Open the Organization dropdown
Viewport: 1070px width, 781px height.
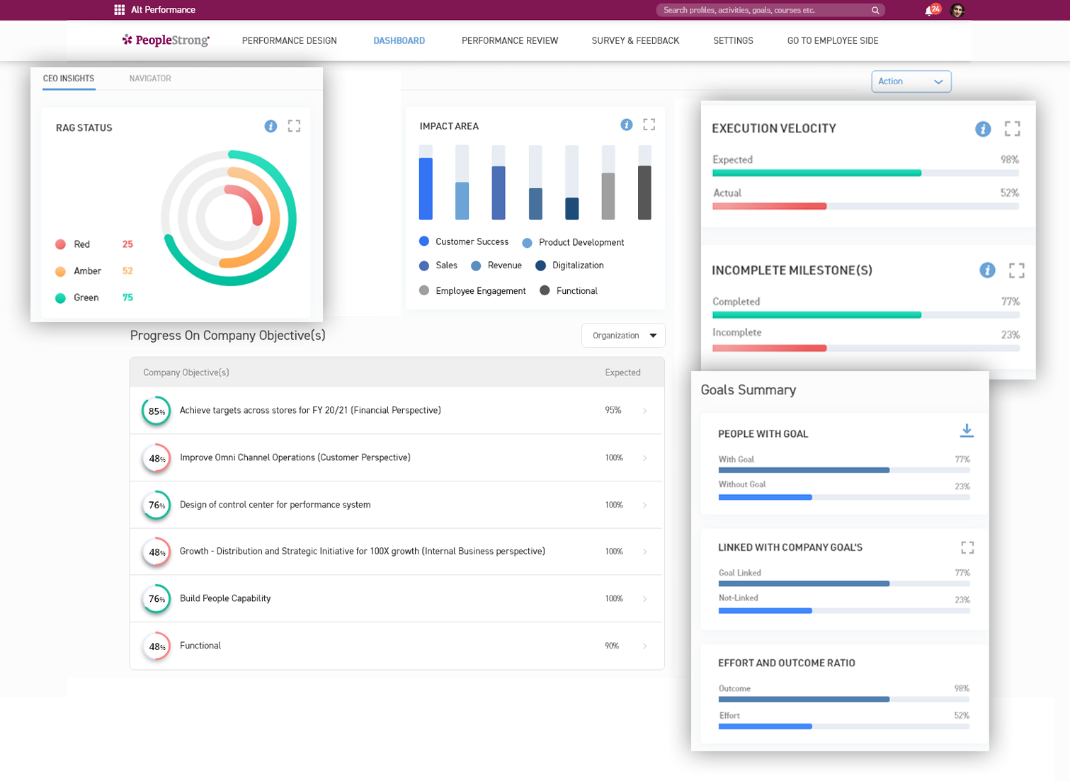pos(623,336)
